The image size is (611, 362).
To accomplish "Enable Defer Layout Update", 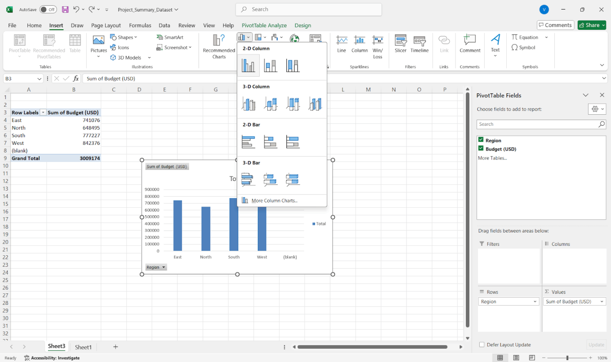I will tap(482, 345).
